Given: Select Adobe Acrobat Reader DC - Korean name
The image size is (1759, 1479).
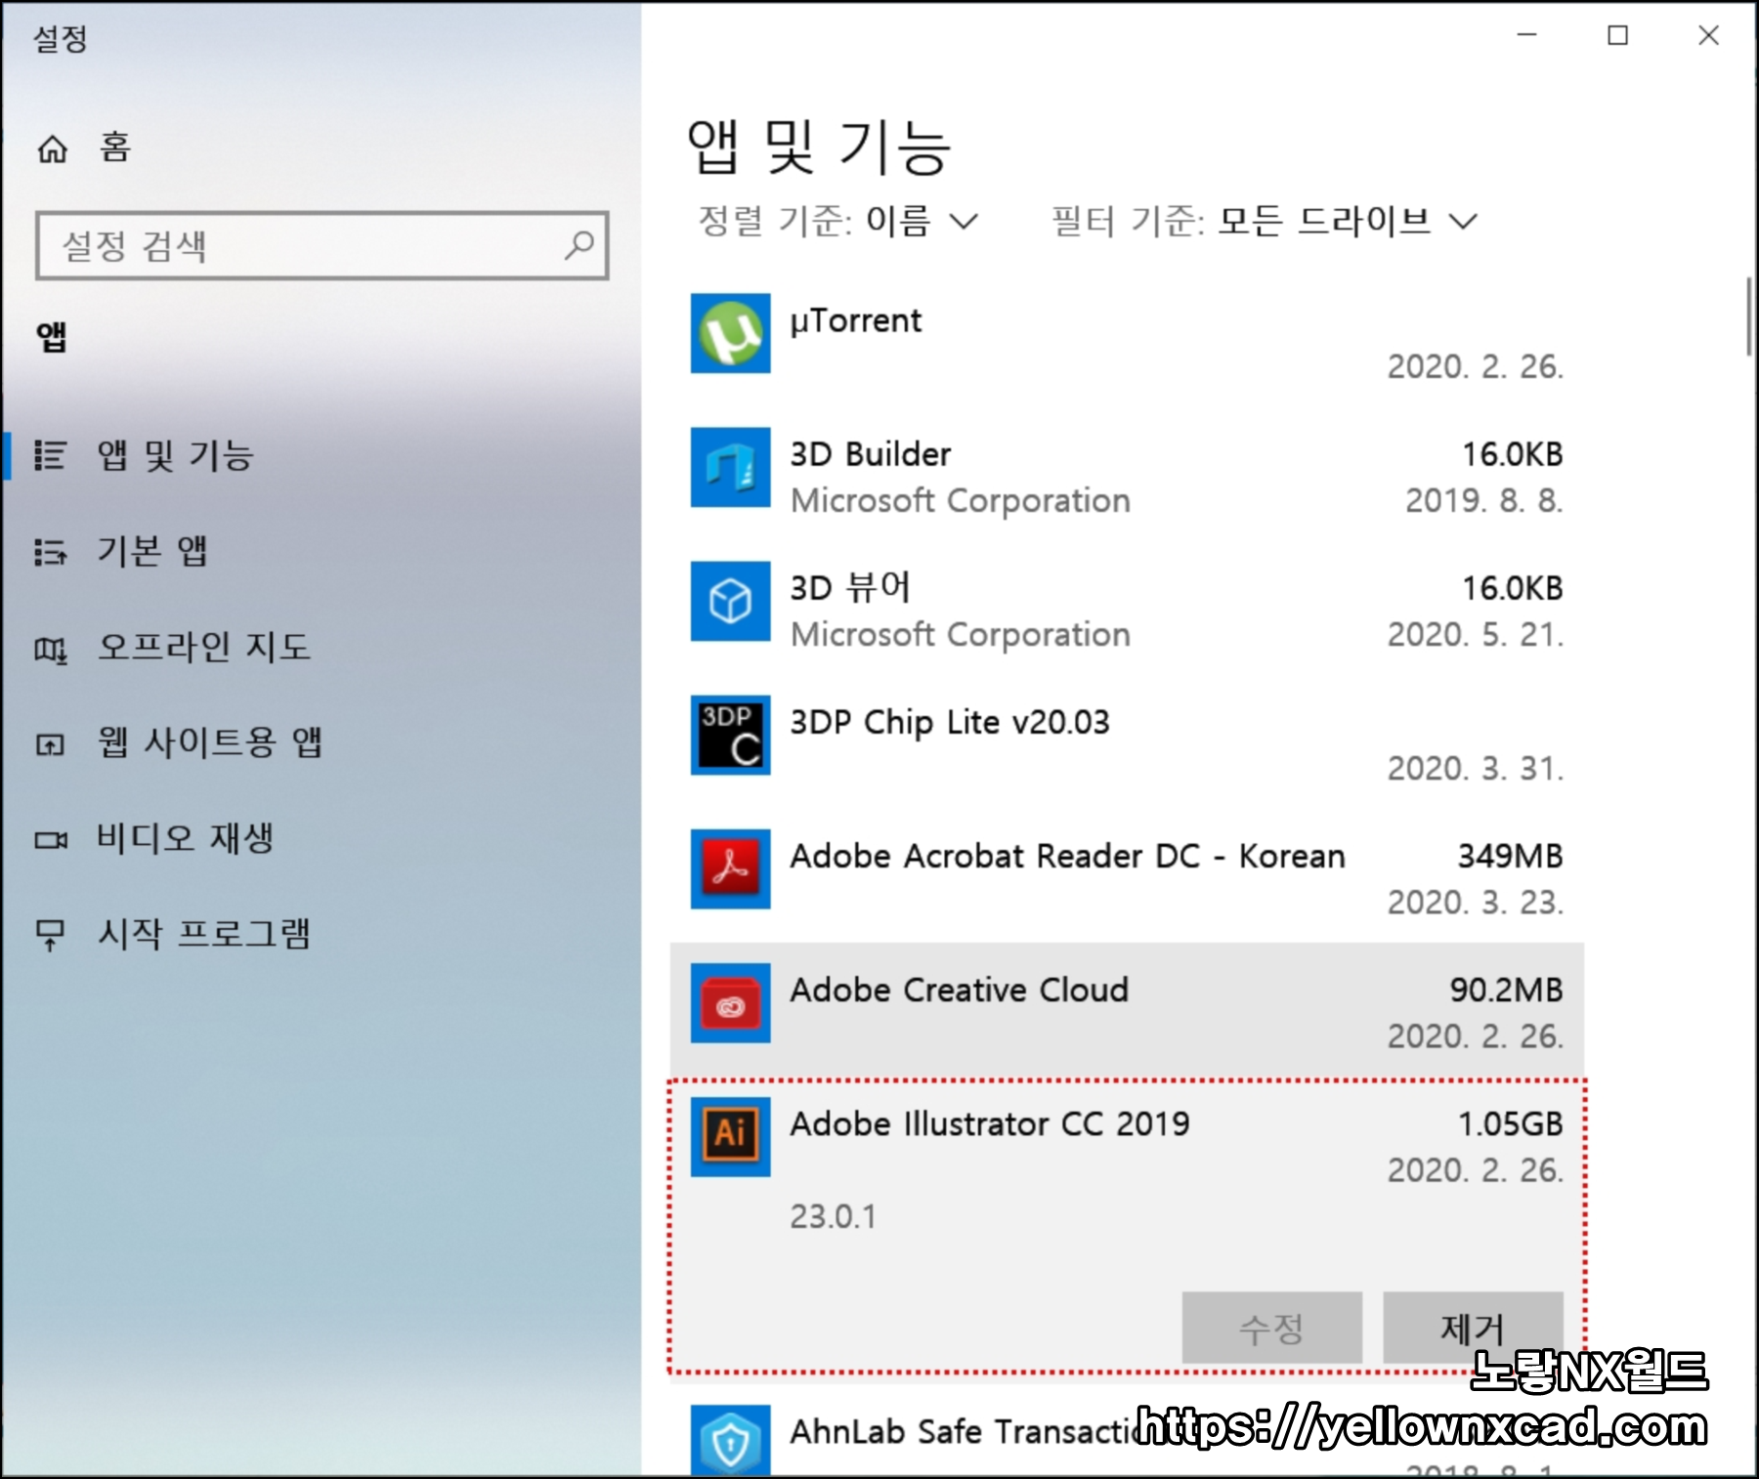Looking at the screenshot, I should coord(1067,856).
